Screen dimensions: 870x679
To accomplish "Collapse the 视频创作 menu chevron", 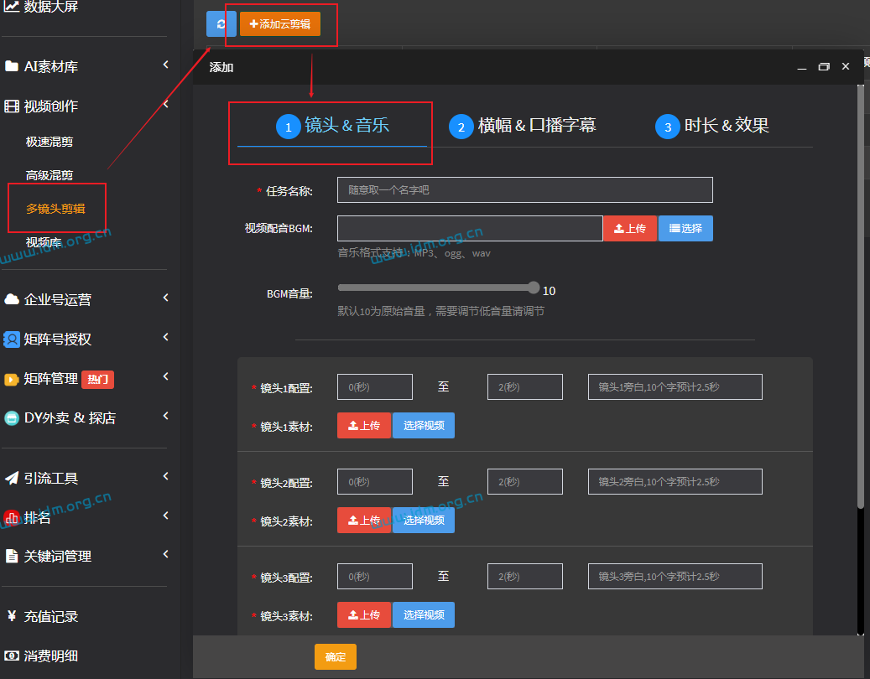I will pos(166,104).
